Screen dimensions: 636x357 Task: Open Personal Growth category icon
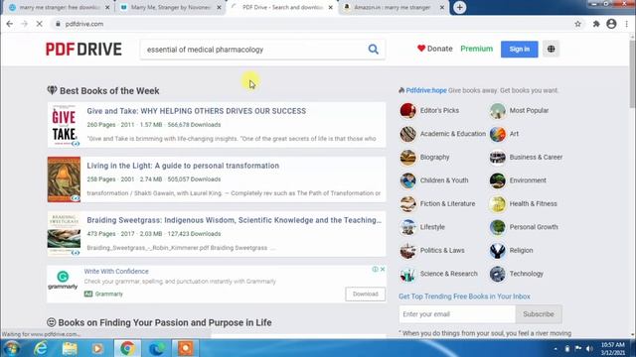tap(497, 227)
